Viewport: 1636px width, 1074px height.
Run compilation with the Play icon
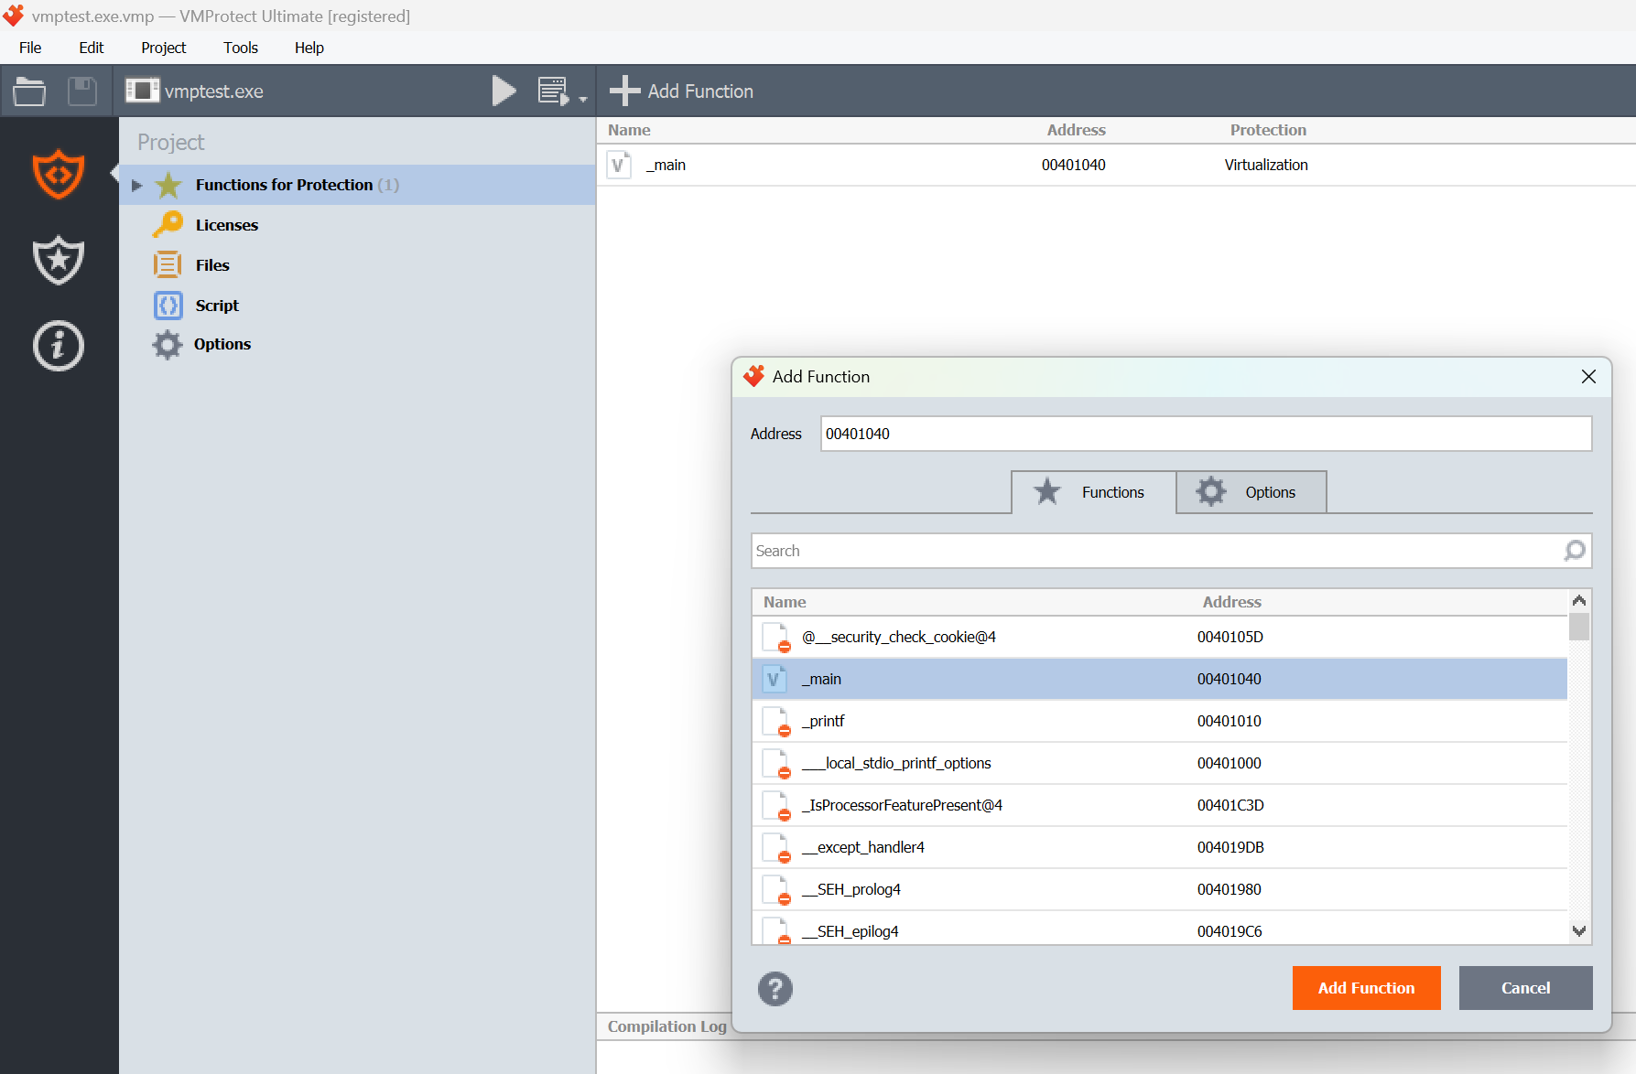504,91
